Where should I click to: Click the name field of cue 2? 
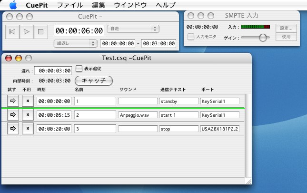tap(95, 115)
